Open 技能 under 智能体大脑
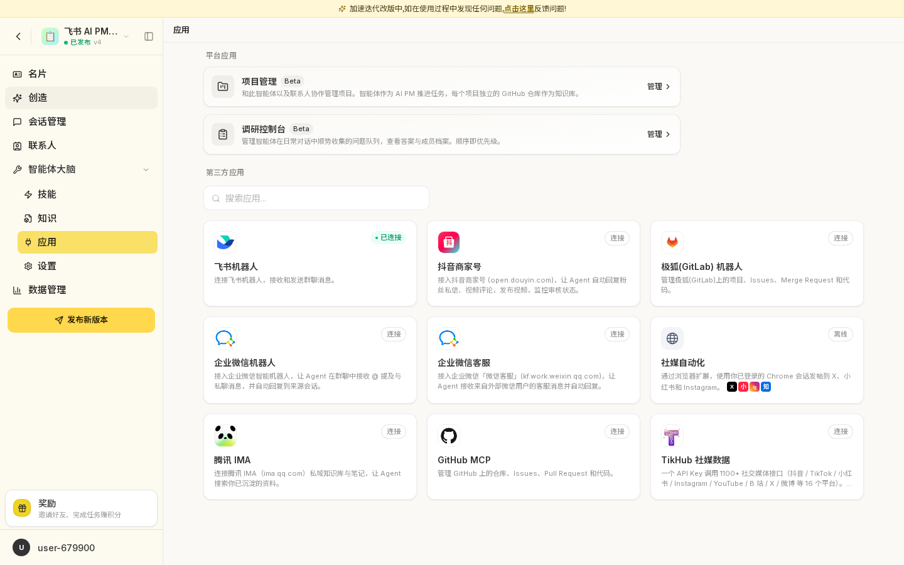This screenshot has width=904, height=565. [x=87, y=195]
